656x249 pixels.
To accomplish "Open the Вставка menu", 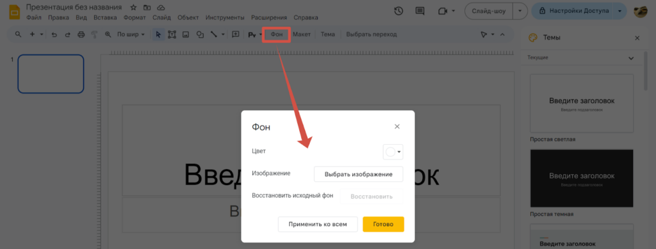I will coord(106,17).
